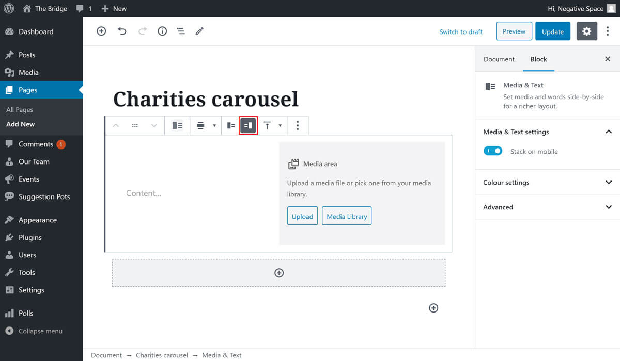Screen dimensions: 620x361
Task: Click the Switch to draft link
Action: 461,32
